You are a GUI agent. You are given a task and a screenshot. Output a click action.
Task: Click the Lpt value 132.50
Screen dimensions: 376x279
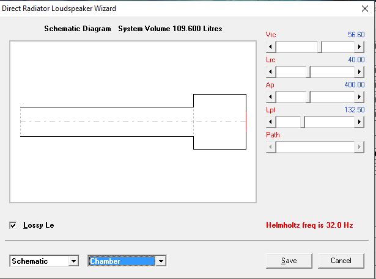(x=355, y=110)
